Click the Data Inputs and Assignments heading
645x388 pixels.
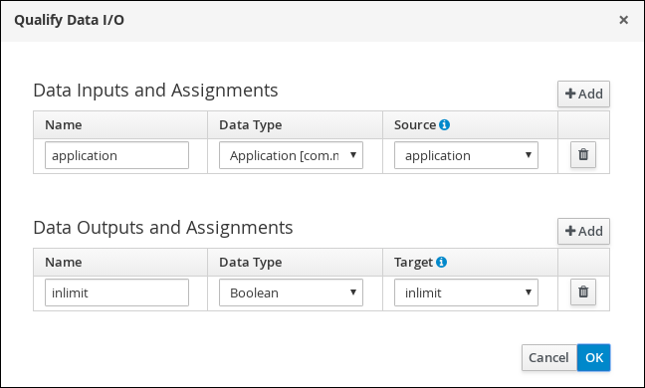(x=155, y=91)
